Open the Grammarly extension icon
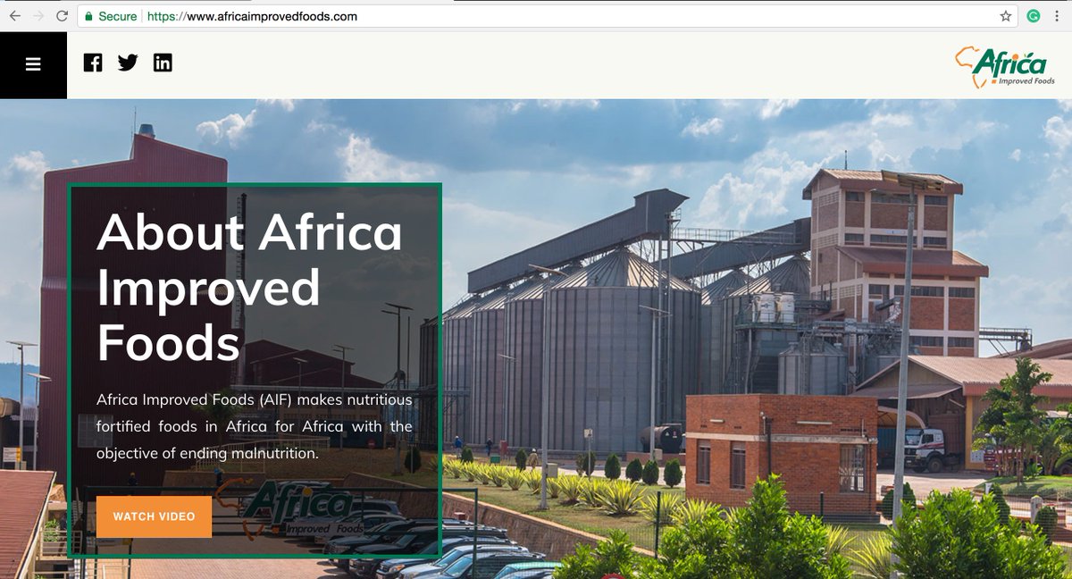This screenshot has width=1072, height=579. [x=1034, y=16]
